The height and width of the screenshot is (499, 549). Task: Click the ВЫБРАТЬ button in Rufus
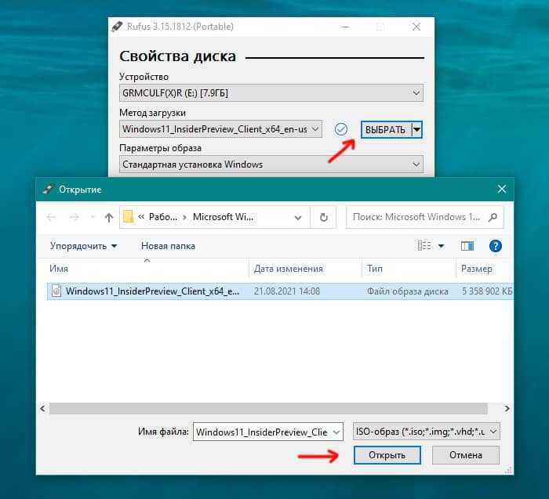[x=386, y=130]
